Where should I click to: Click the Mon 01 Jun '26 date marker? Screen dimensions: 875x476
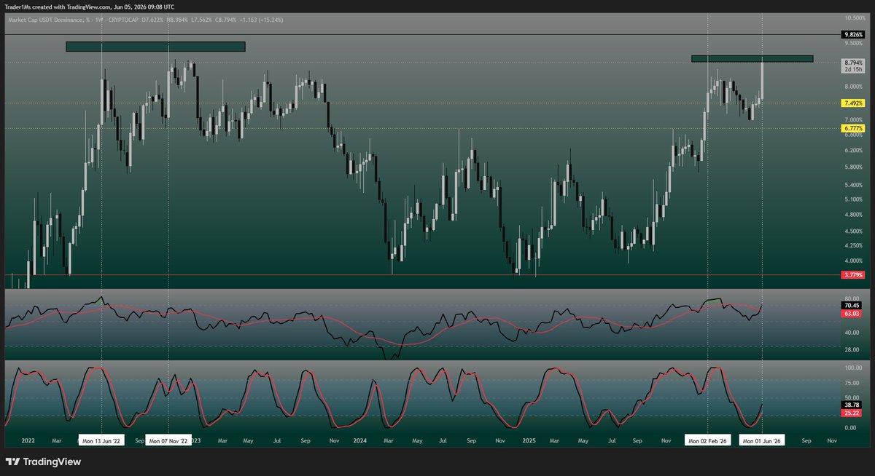pyautogui.click(x=762, y=441)
